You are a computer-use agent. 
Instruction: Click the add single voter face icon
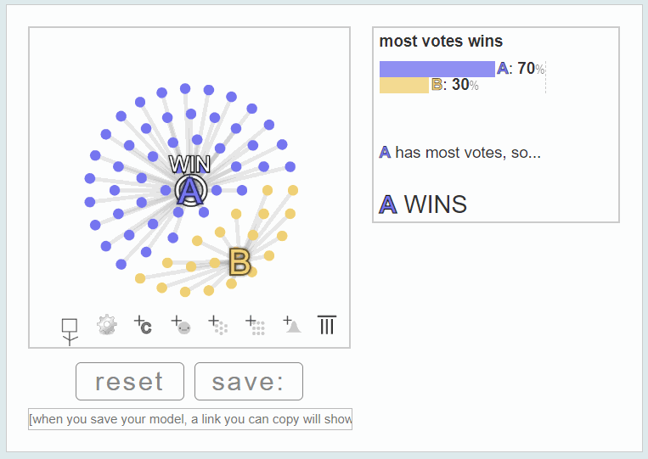181,325
